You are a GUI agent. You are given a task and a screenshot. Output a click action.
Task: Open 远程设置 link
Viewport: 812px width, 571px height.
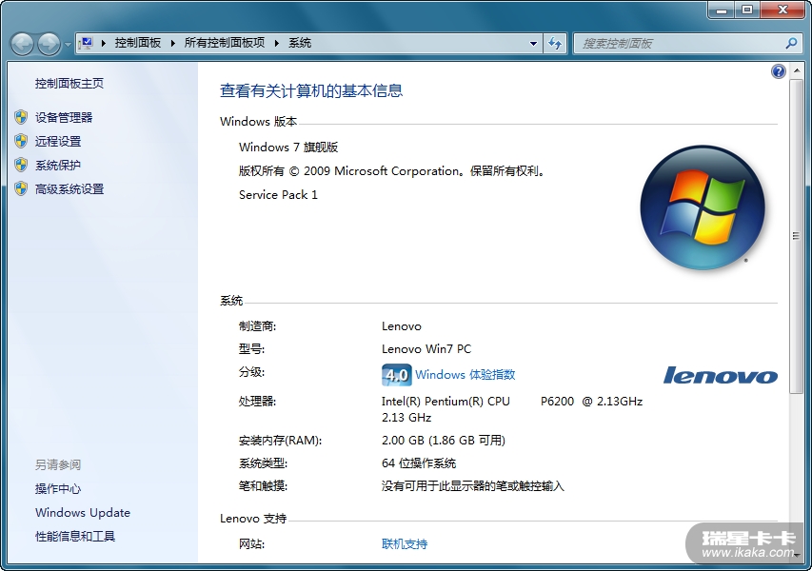(x=58, y=142)
